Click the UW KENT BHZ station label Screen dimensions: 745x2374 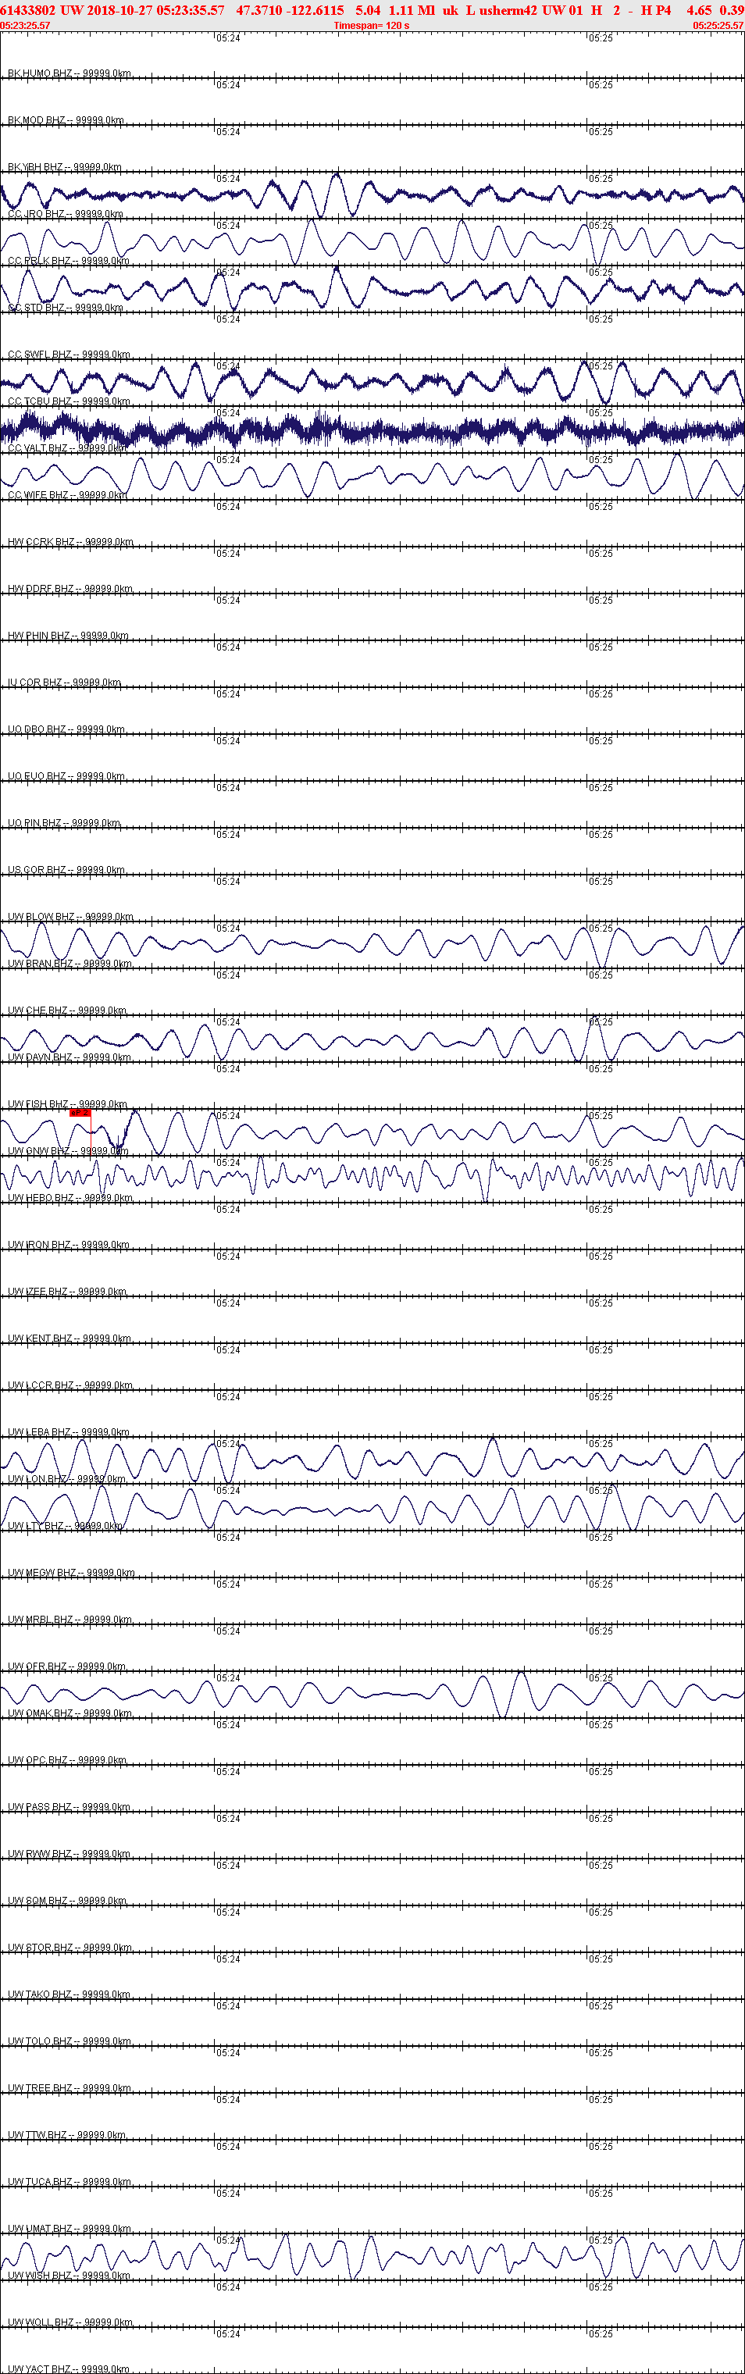click(x=70, y=1339)
